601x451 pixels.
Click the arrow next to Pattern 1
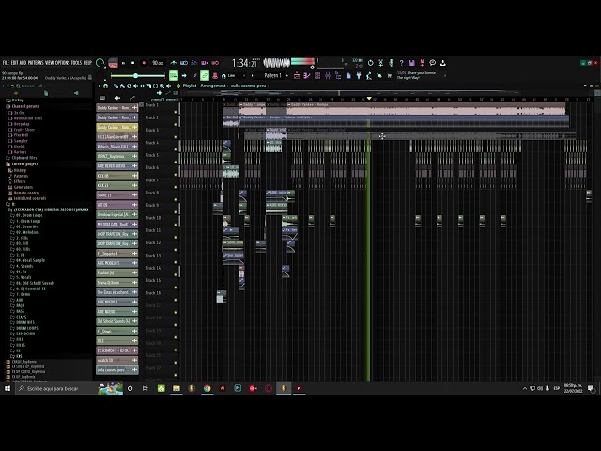tap(287, 75)
